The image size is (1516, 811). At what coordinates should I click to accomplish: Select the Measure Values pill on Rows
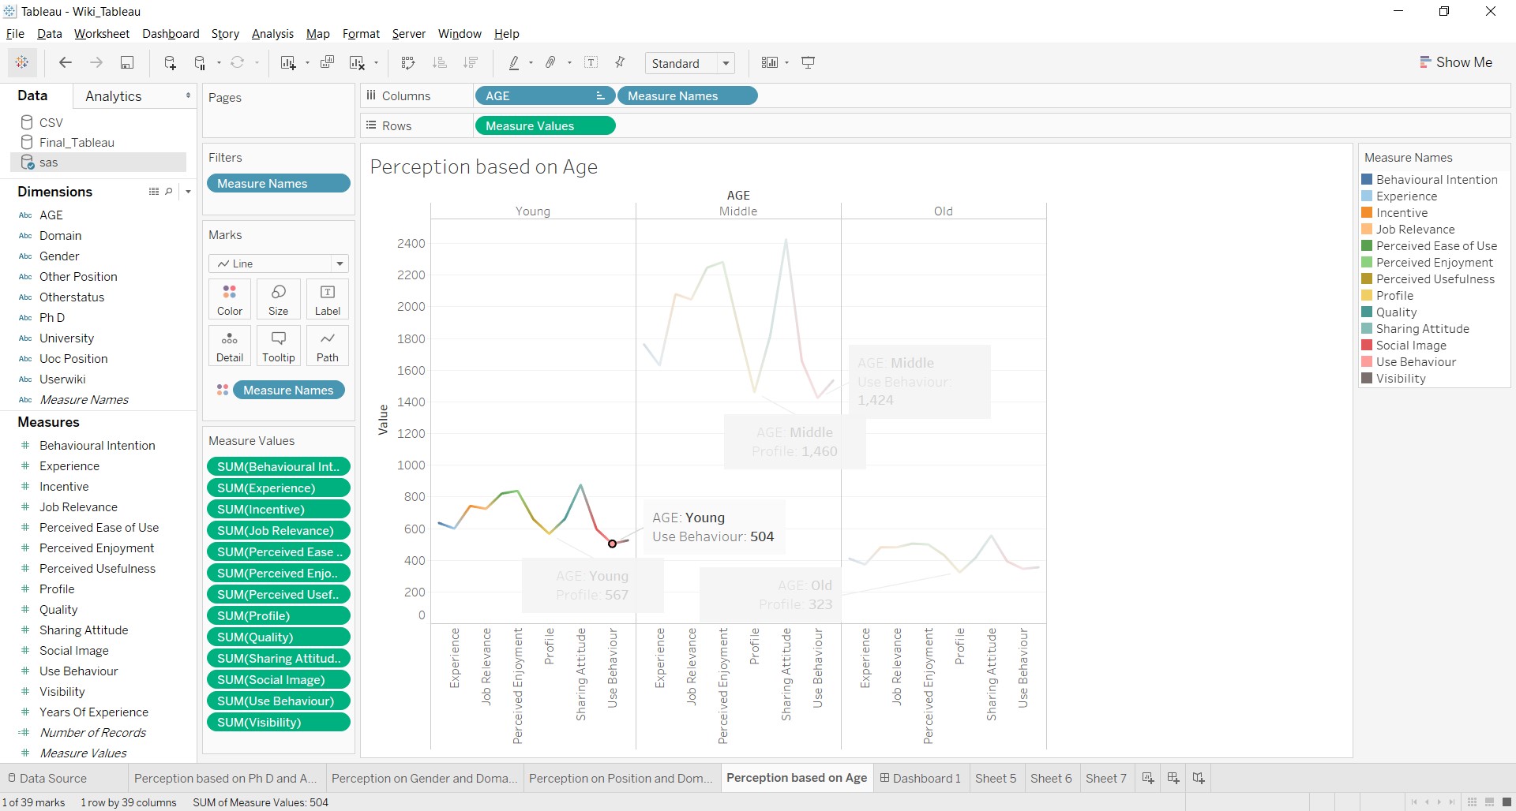545,126
